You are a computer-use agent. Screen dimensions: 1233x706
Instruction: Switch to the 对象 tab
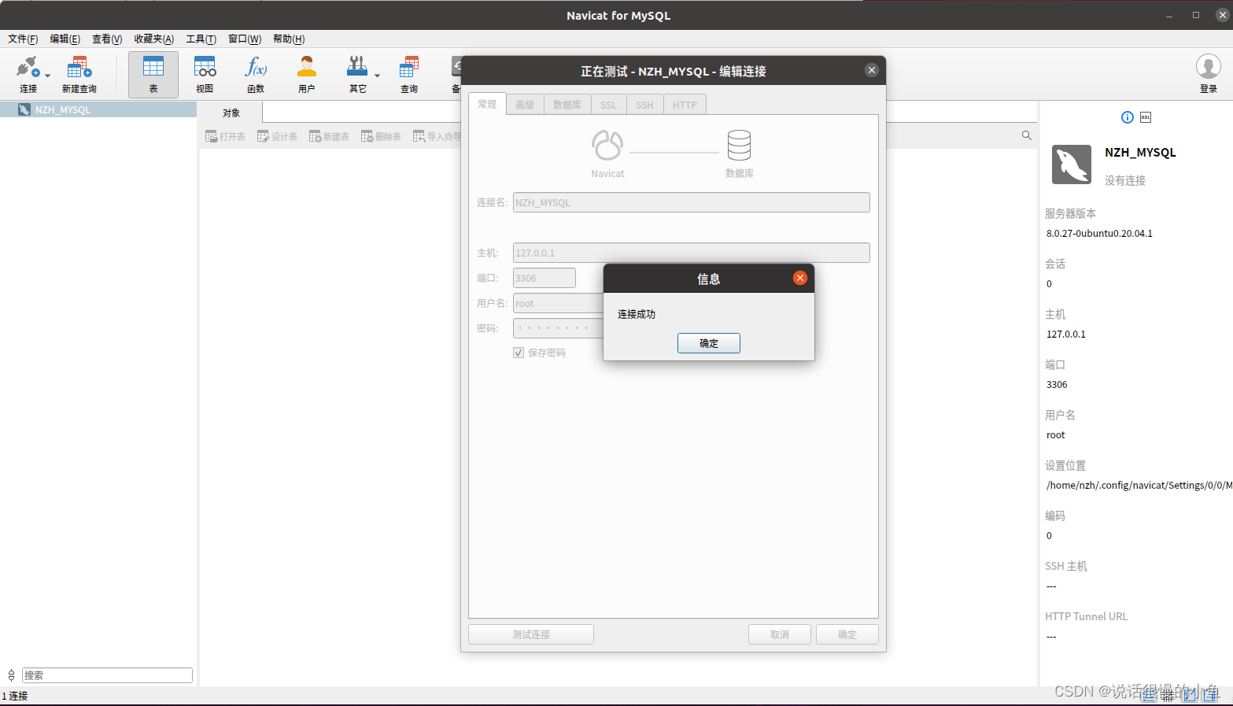[231, 113]
